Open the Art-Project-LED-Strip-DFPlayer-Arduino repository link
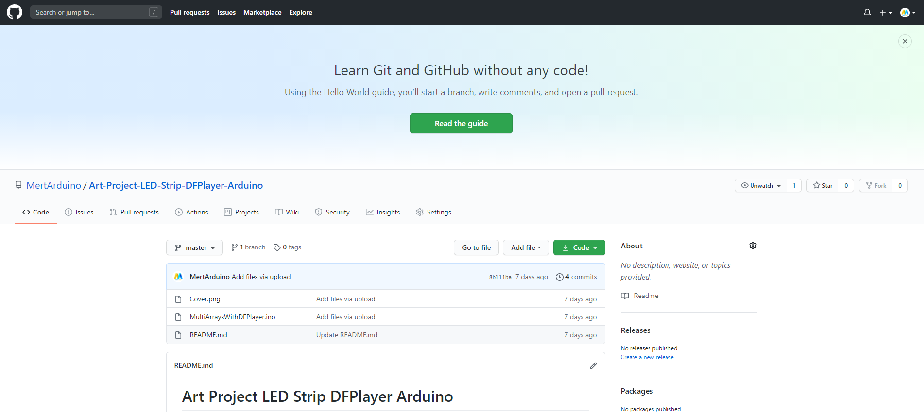 [176, 185]
